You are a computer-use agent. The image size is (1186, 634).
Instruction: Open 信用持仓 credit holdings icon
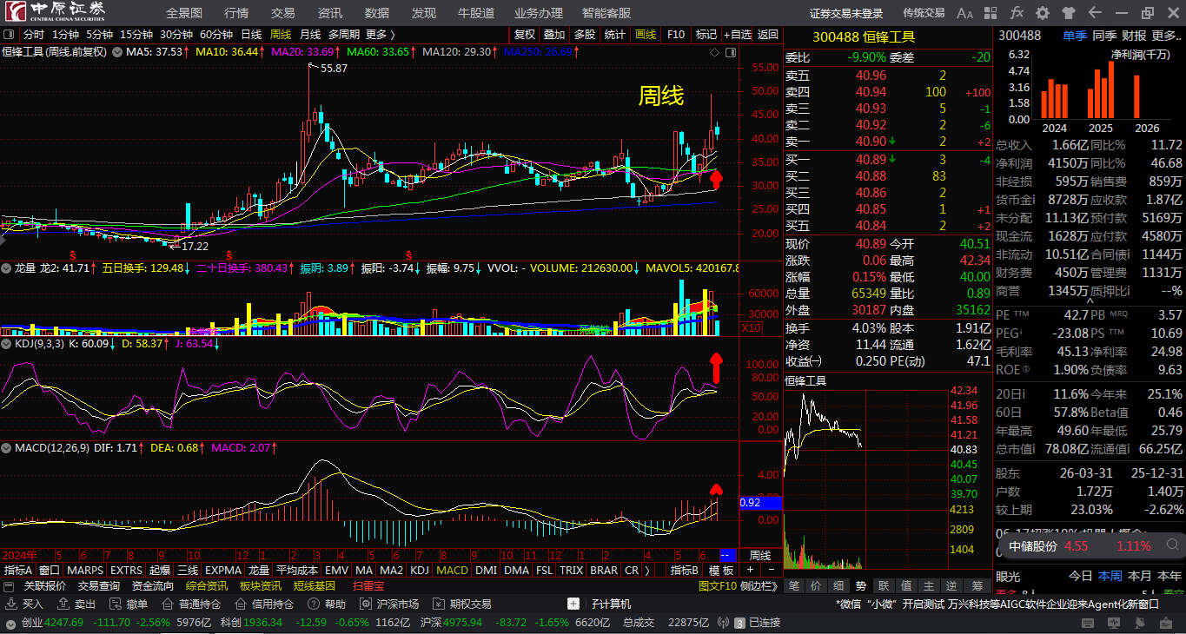point(239,604)
